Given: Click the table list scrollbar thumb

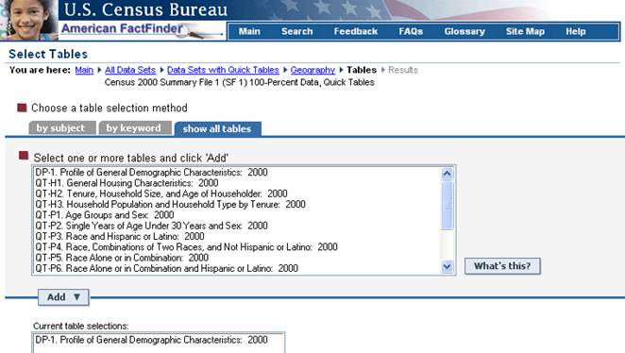Looking at the screenshot, I should click(447, 205).
